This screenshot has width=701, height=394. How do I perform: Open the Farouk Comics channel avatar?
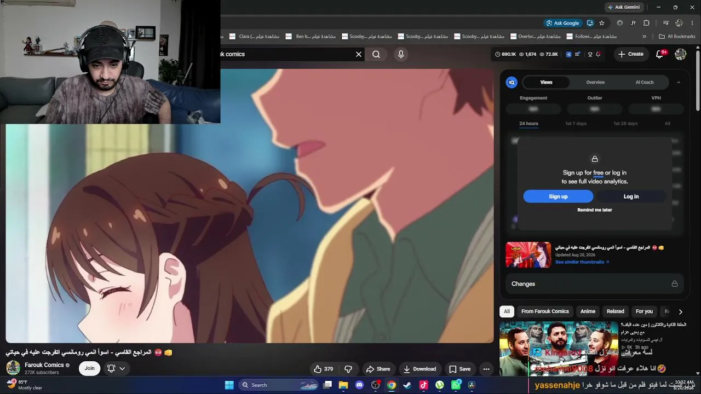(x=13, y=368)
